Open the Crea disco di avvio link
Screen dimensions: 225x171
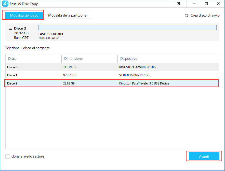point(205,15)
